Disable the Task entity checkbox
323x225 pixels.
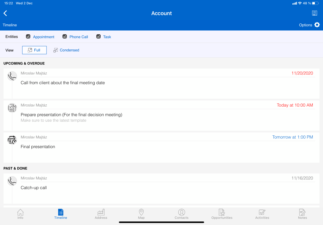[x=98, y=37]
